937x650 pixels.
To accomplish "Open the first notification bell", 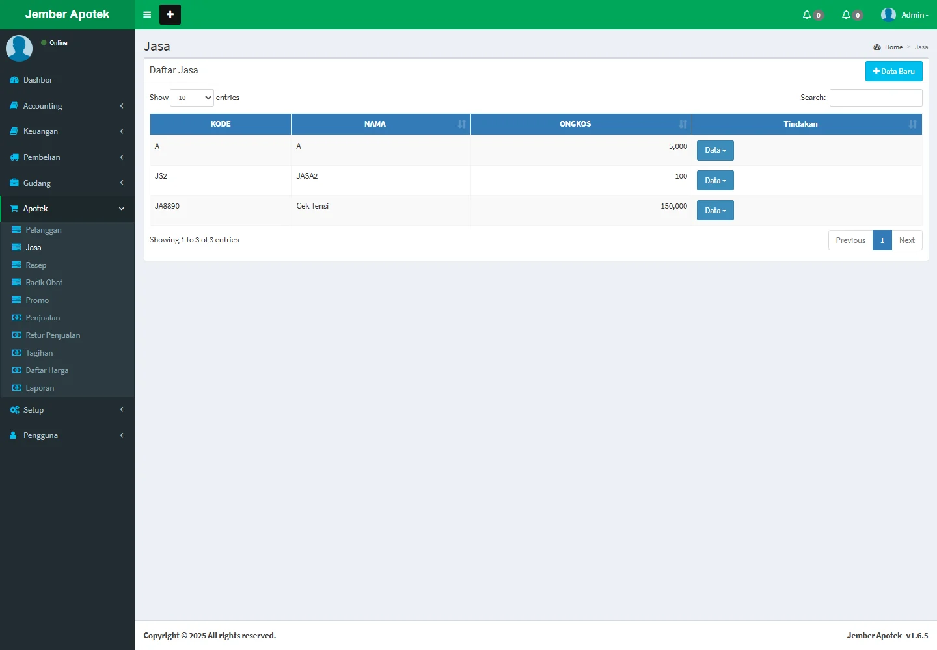I will click(x=807, y=15).
